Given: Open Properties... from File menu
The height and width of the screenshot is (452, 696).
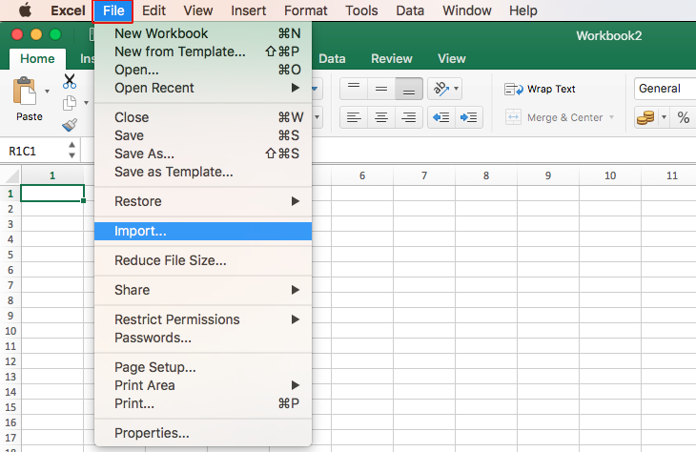Looking at the screenshot, I should [203, 433].
